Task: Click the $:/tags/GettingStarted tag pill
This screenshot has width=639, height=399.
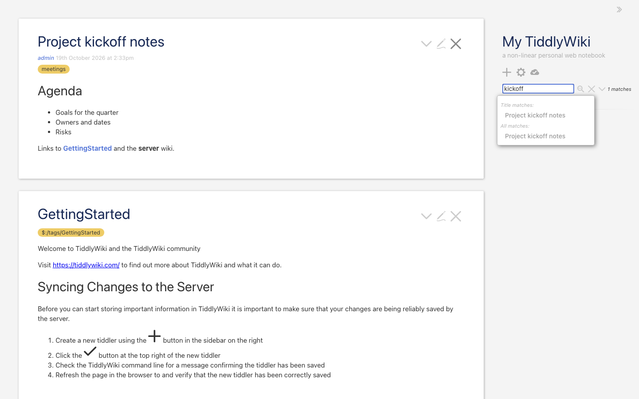Action: click(x=71, y=233)
